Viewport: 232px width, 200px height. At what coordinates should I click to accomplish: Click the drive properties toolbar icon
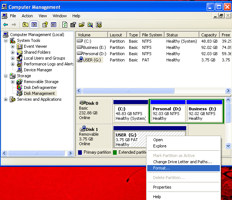(73, 25)
